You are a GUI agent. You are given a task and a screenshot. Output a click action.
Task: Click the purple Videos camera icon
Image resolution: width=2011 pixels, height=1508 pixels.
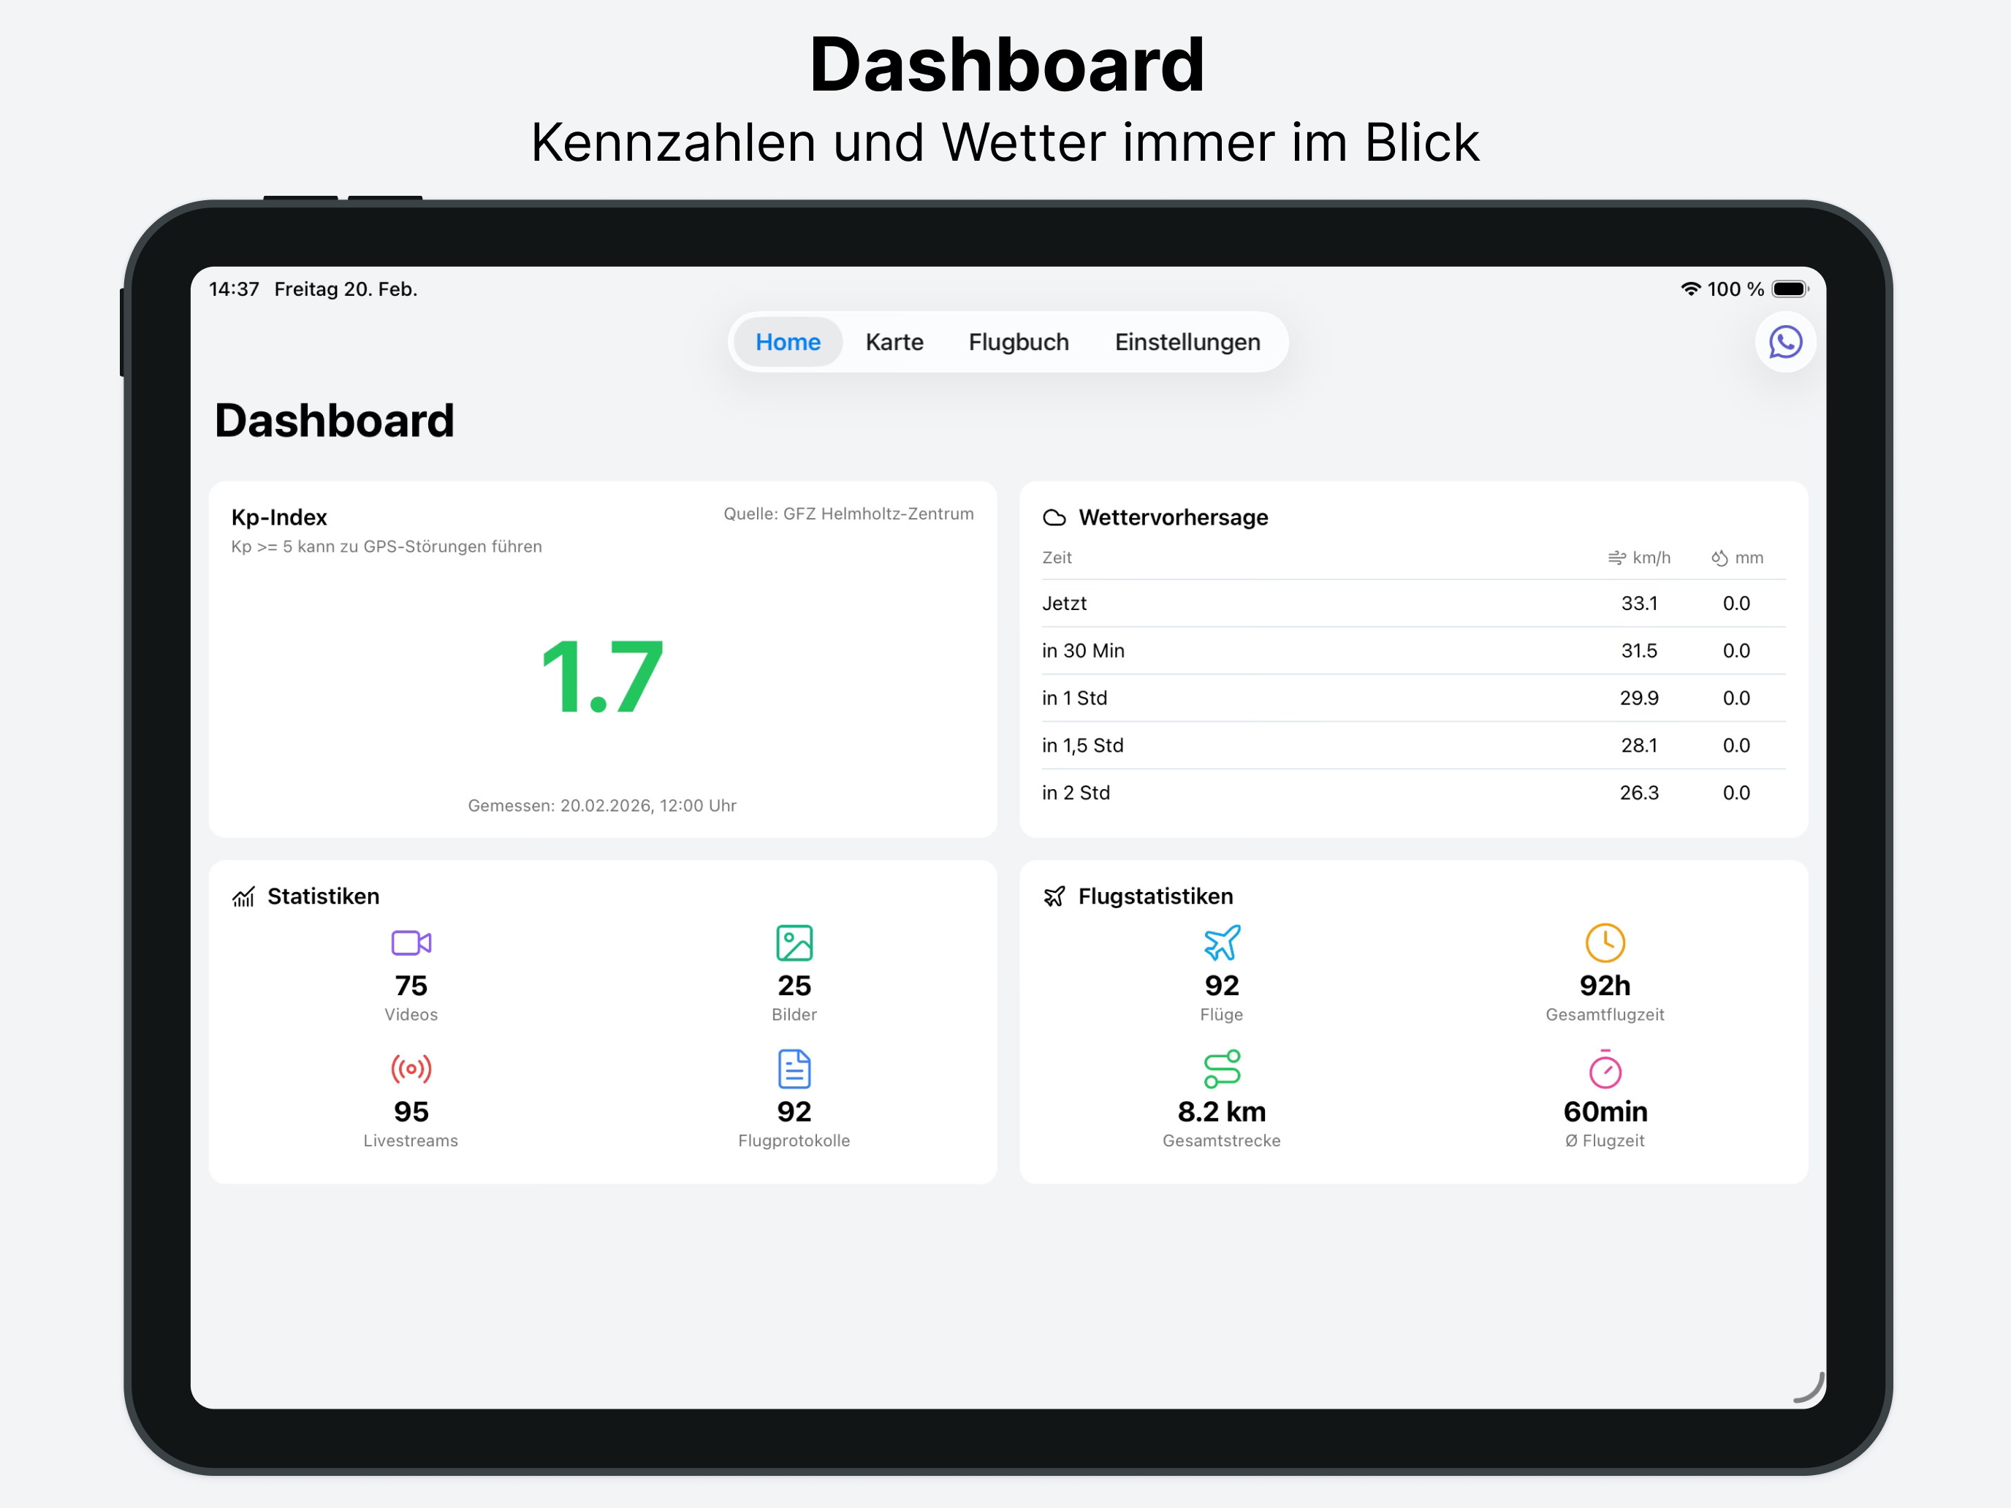tap(411, 942)
